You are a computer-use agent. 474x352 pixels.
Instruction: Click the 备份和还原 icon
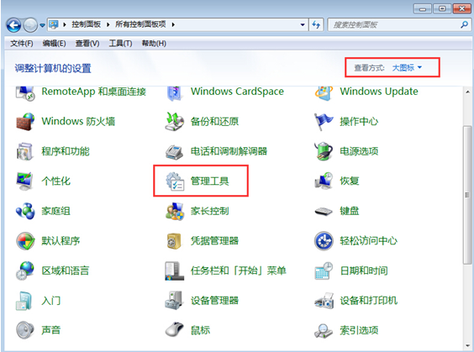click(174, 122)
